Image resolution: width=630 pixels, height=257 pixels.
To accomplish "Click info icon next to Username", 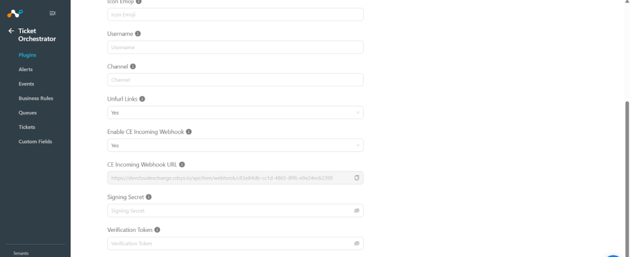I will coord(138,34).
